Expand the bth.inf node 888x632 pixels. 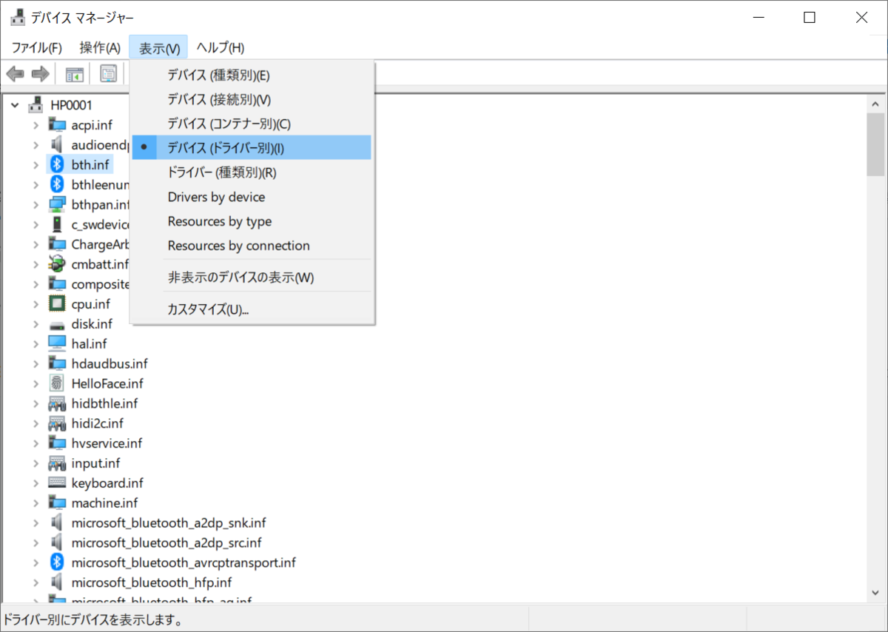[x=36, y=164]
